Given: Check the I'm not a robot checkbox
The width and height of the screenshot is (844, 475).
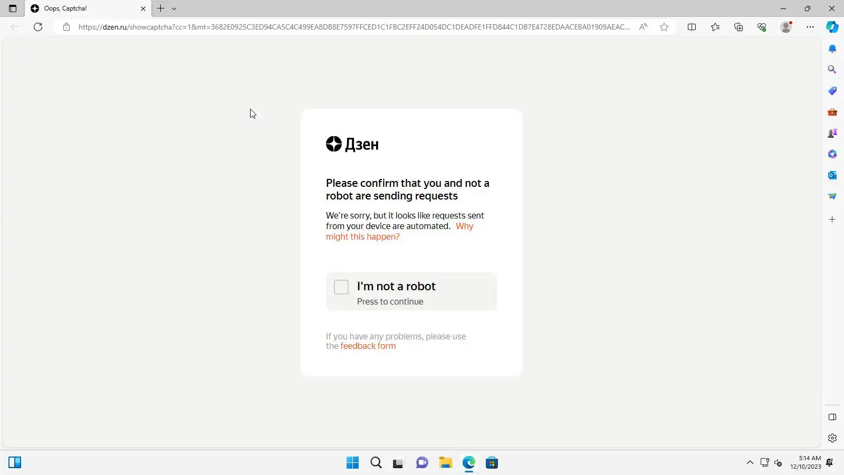Looking at the screenshot, I should pos(341,287).
